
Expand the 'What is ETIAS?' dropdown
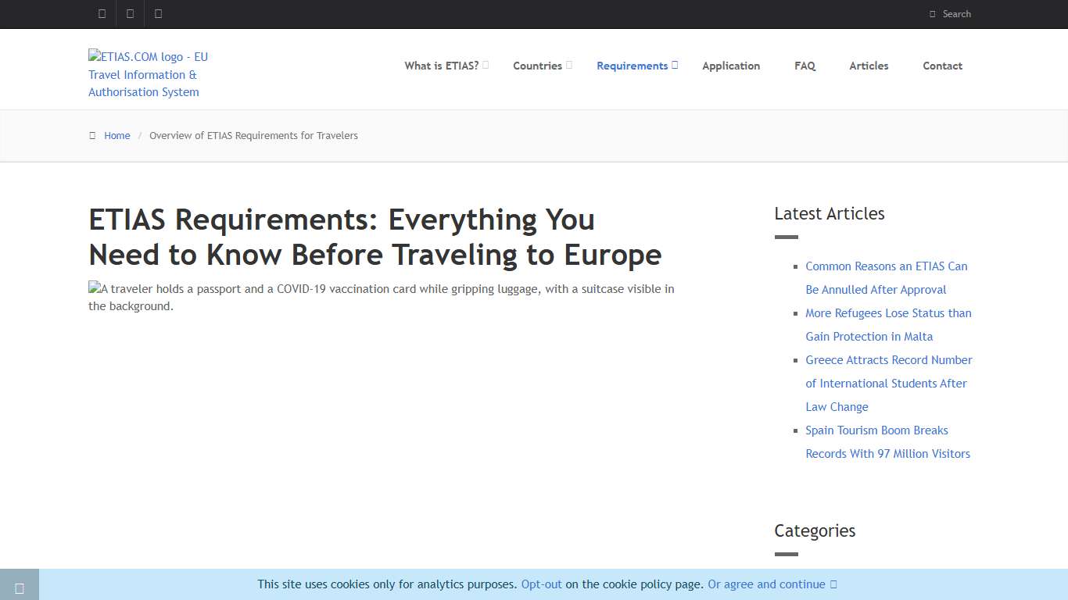pos(441,66)
